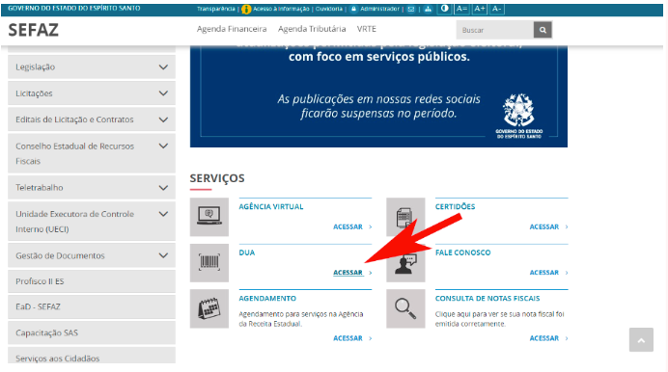Screen dimensions: 668x372
Task: Expand the Licitações menu chevron
Action: coord(163,93)
